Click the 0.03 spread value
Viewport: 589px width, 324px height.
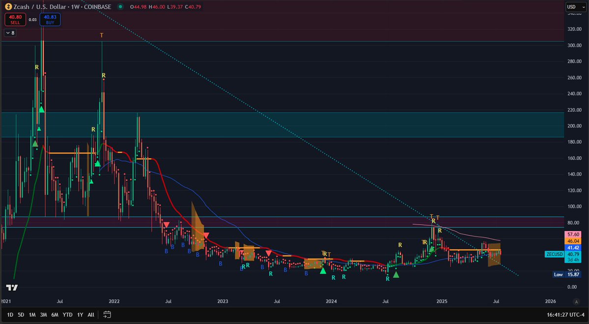[33, 20]
